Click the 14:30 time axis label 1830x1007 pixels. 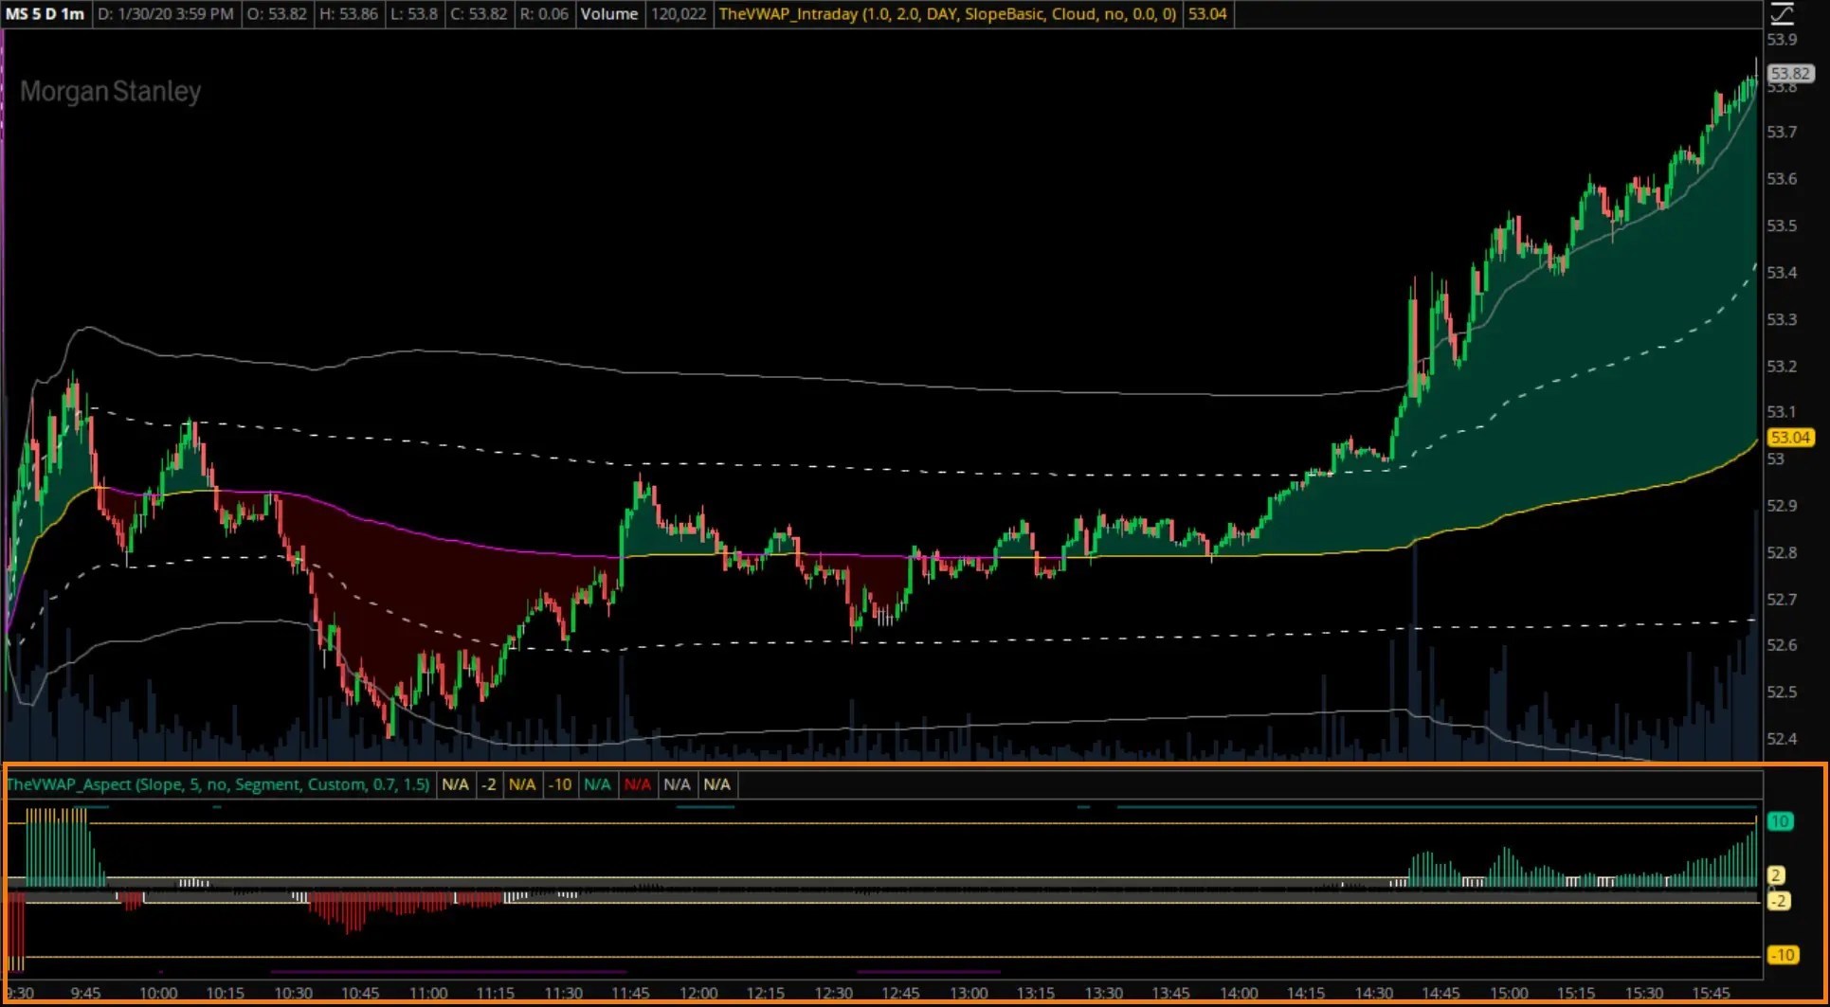(1373, 993)
